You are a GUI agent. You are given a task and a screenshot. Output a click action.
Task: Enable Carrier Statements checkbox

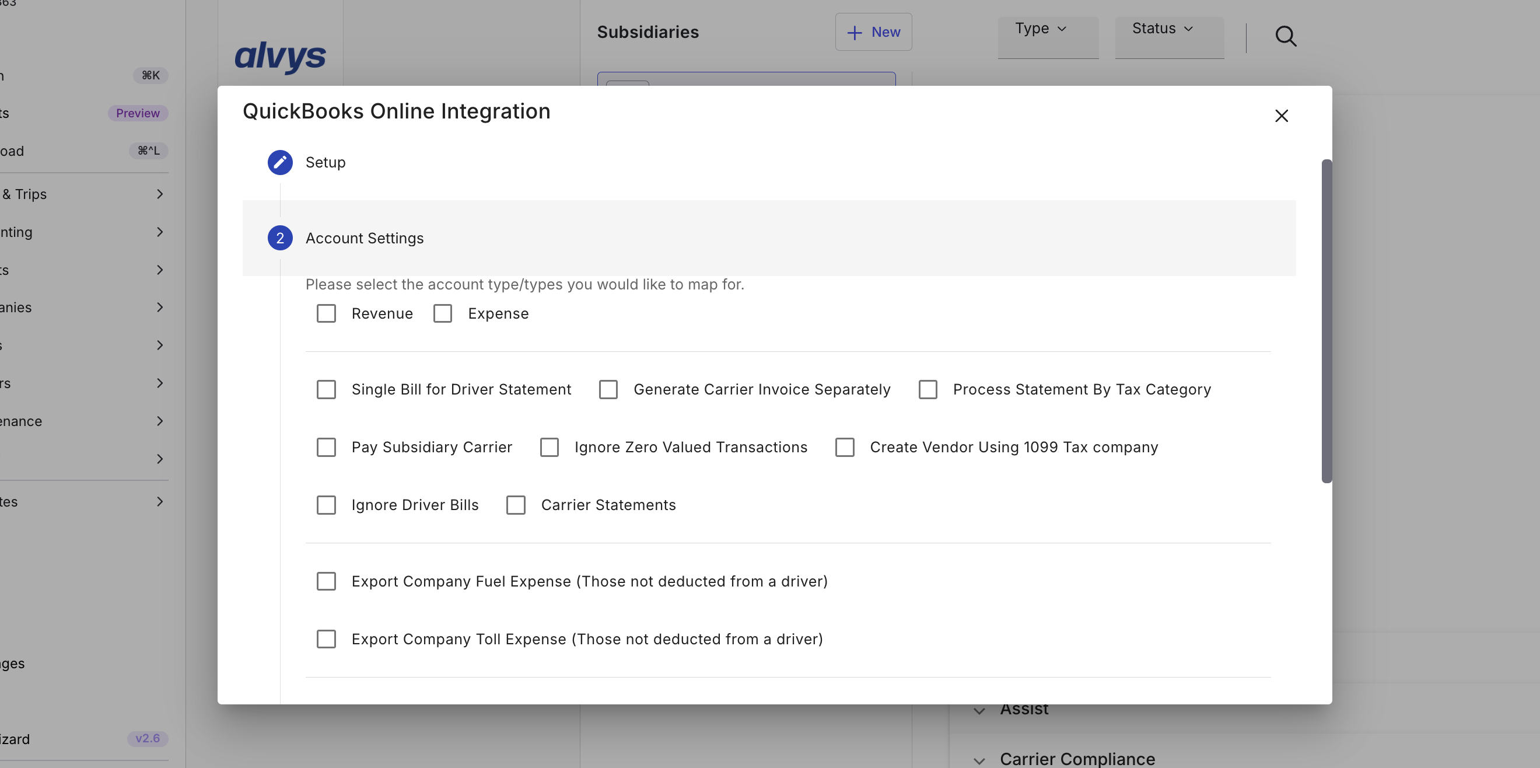click(x=515, y=505)
